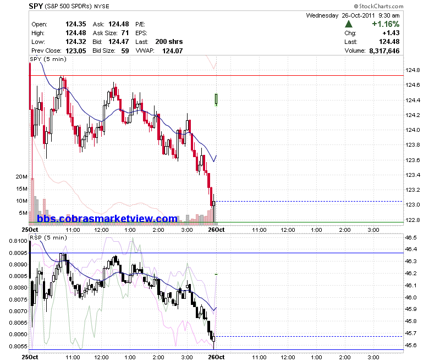Click the 45.6 RSP price axis label
The image size is (429, 362).
[411, 346]
